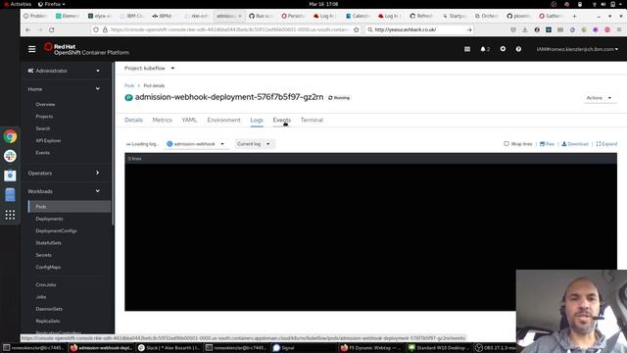The image size is (627, 353).
Task: Open Secrets in the sidebar
Action: click(x=43, y=255)
